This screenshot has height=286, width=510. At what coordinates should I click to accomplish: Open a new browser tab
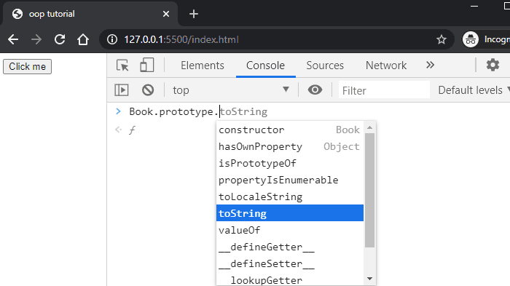(x=194, y=14)
